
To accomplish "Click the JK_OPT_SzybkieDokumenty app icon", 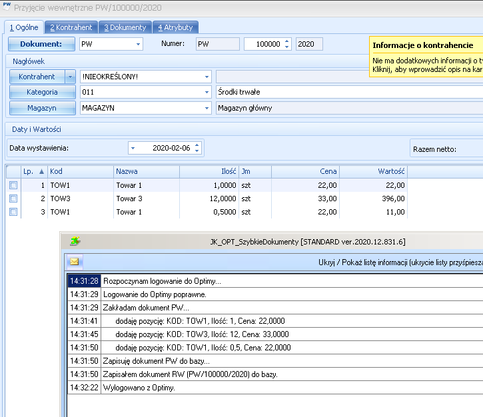I will [x=75, y=241].
